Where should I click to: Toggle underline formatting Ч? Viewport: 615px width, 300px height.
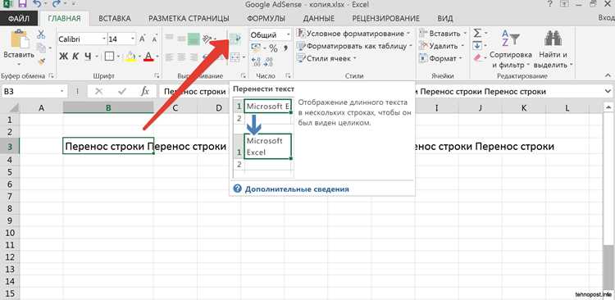[x=88, y=57]
